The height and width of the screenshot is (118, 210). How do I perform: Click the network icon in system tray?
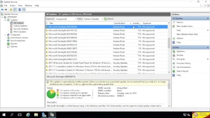(185, 115)
